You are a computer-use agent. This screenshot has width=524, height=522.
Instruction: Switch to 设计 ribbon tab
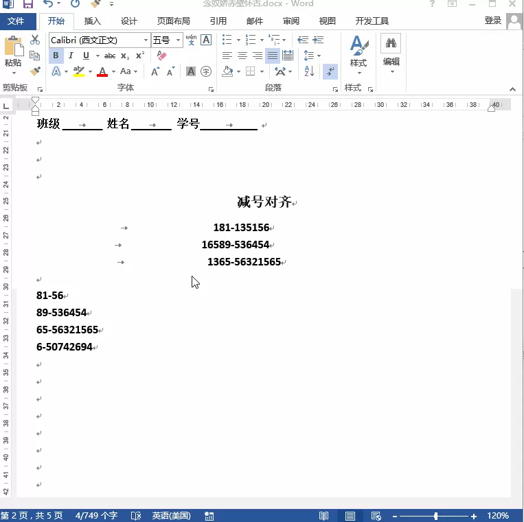point(129,21)
